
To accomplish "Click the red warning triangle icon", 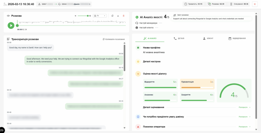I will coord(138,127).
